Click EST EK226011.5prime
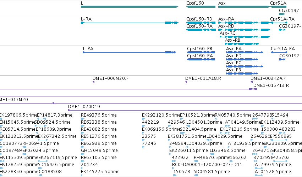302x177 pixels. 188,151
